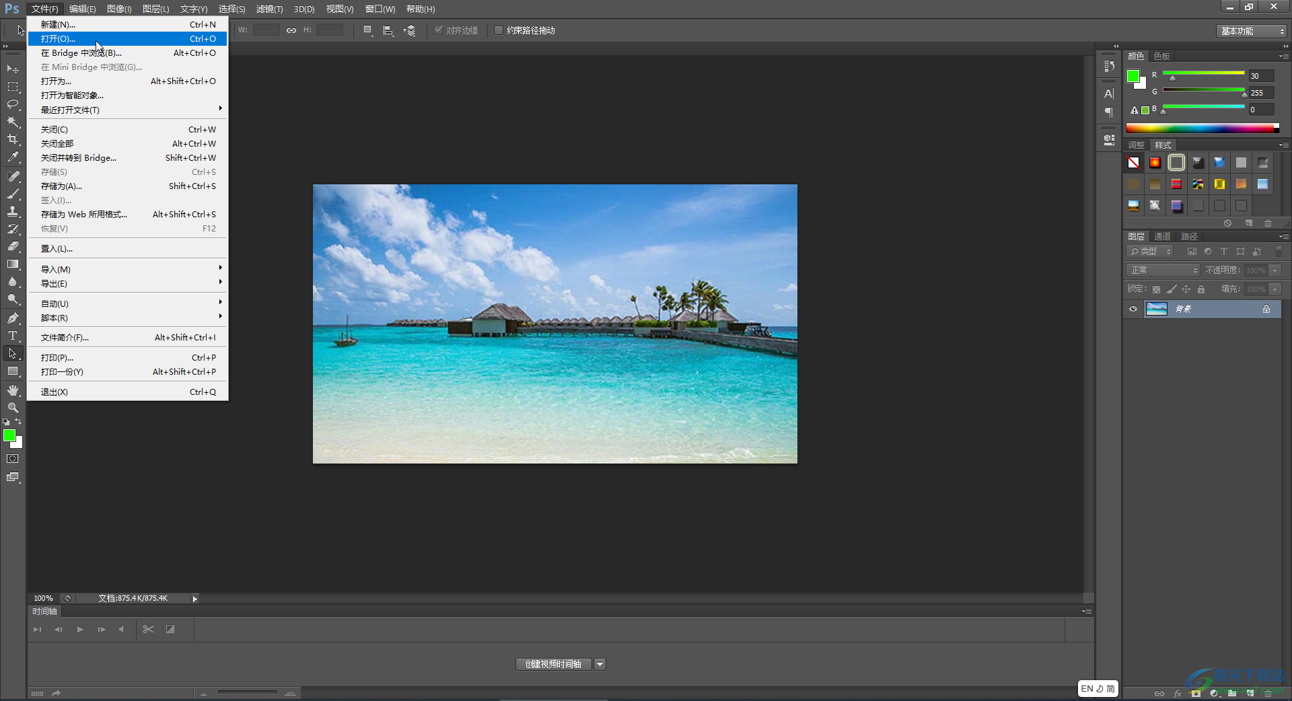
Task: Open the blend mode dropdown 正常
Action: point(1163,270)
